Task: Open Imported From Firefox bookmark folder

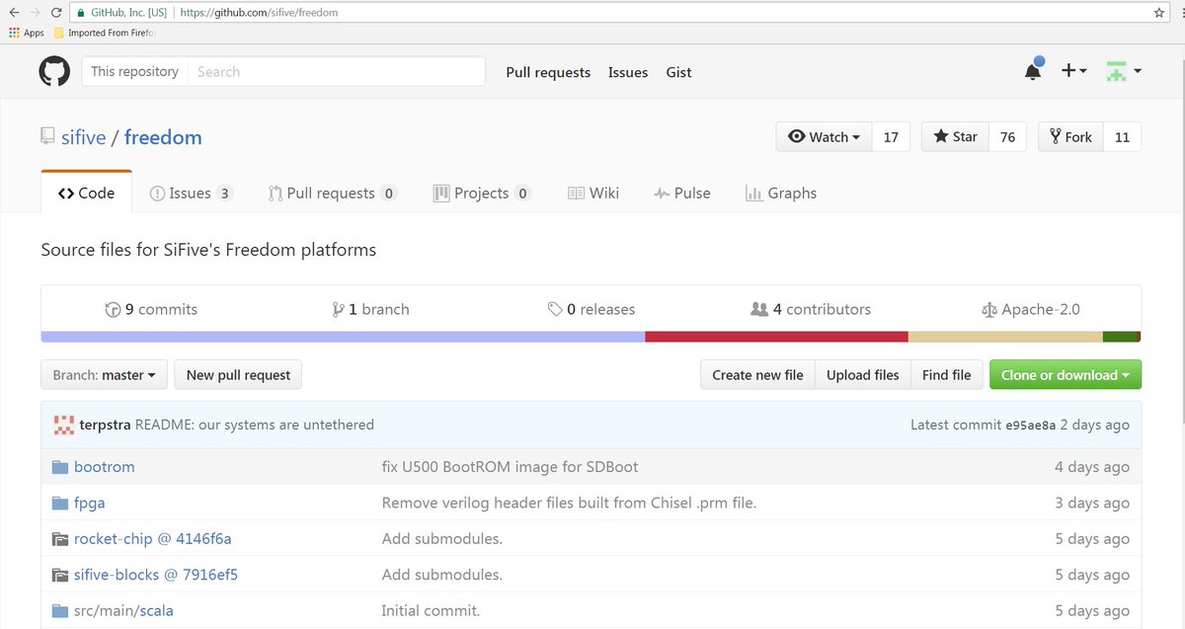Action: point(104,33)
